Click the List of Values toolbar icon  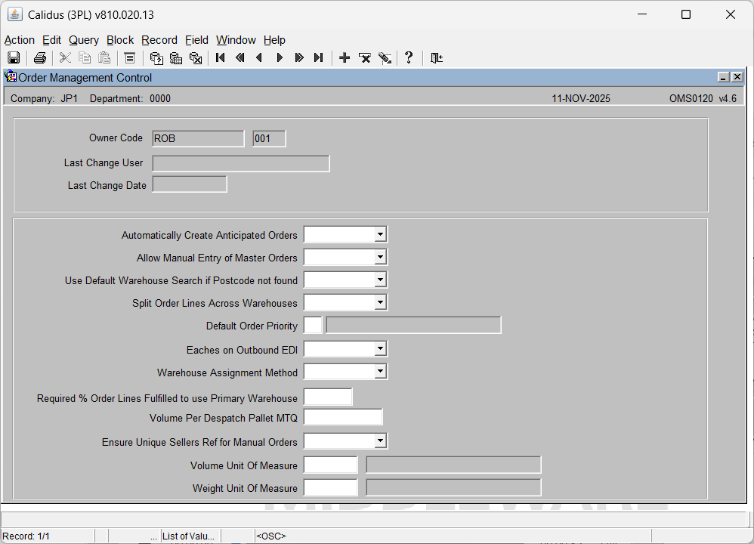[129, 58]
